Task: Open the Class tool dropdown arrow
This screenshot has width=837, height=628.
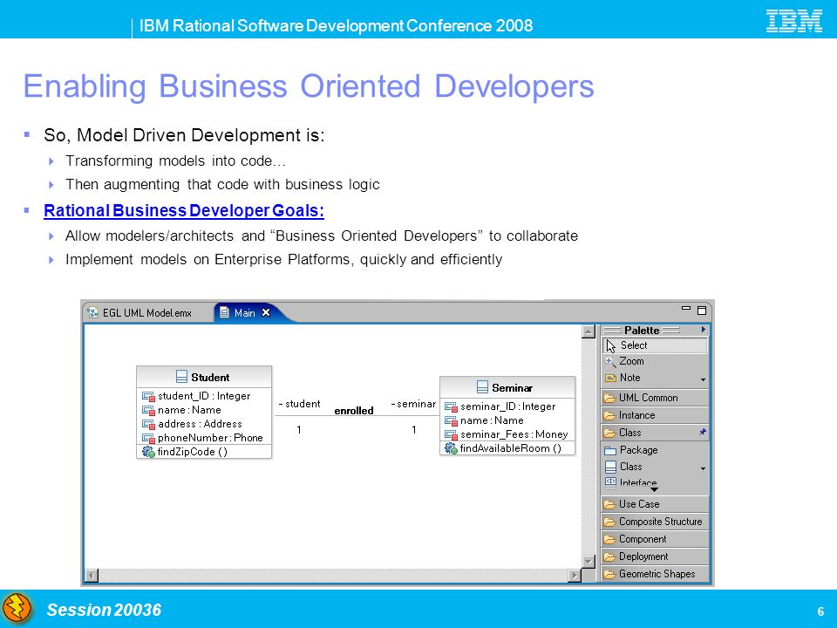Action: point(703,469)
